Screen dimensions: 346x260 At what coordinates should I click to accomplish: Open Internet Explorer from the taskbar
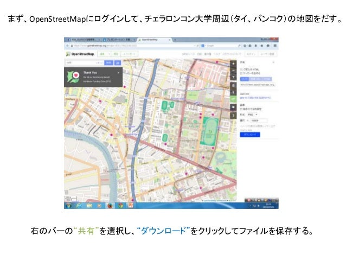point(79,206)
